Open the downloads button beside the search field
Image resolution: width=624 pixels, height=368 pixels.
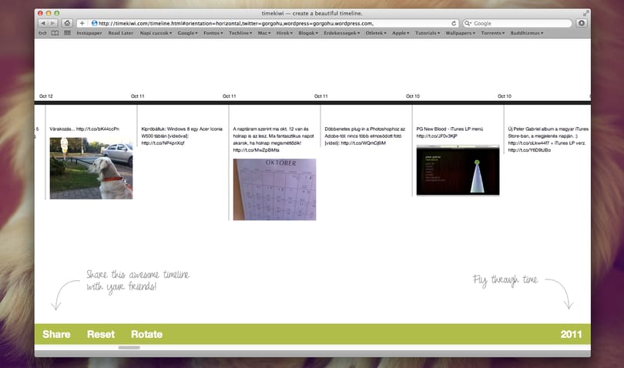582,23
